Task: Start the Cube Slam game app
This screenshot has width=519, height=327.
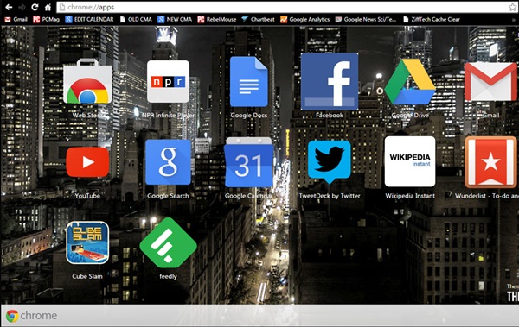Action: click(87, 242)
